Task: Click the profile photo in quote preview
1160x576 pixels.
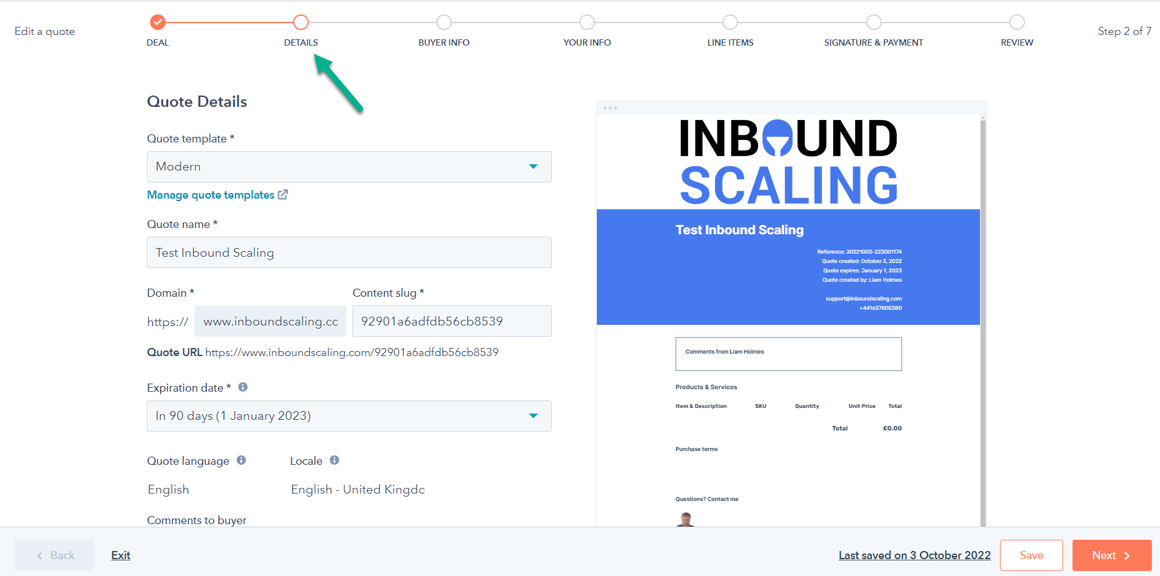Action: (686, 519)
